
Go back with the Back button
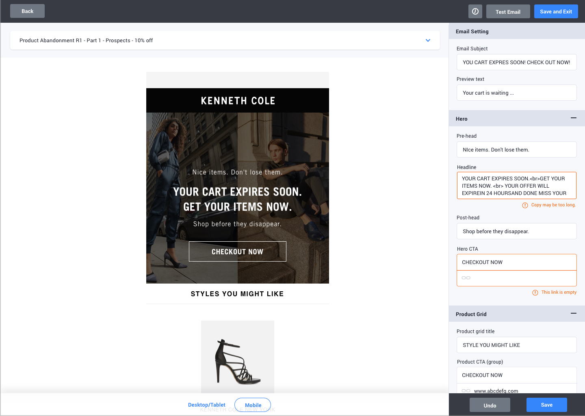(x=27, y=11)
